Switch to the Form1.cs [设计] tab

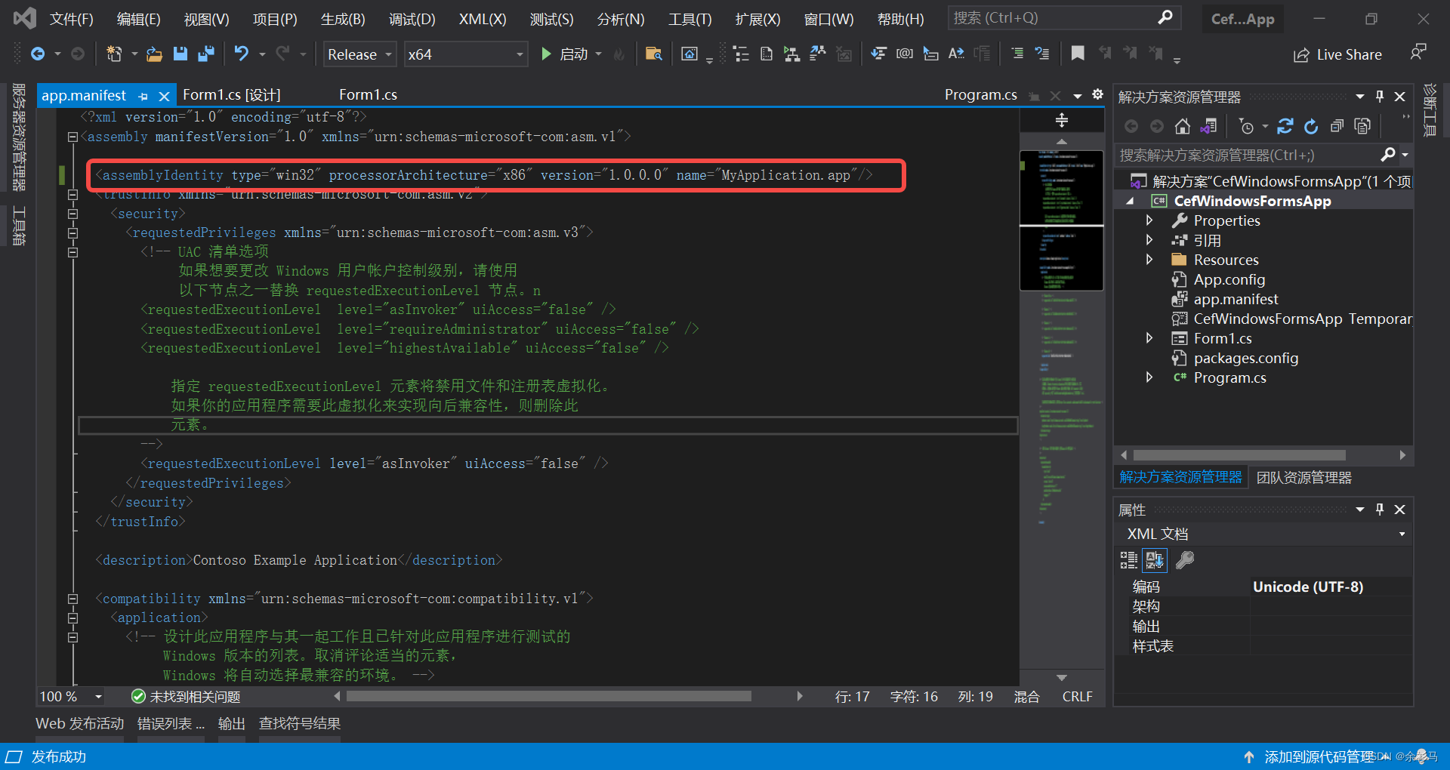[x=232, y=94]
